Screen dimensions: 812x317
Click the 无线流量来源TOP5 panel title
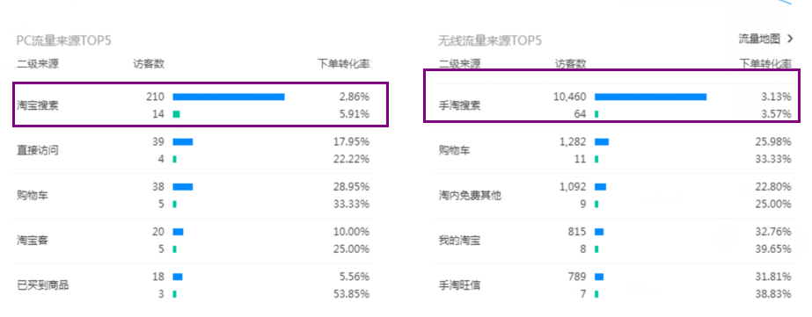tap(490, 40)
